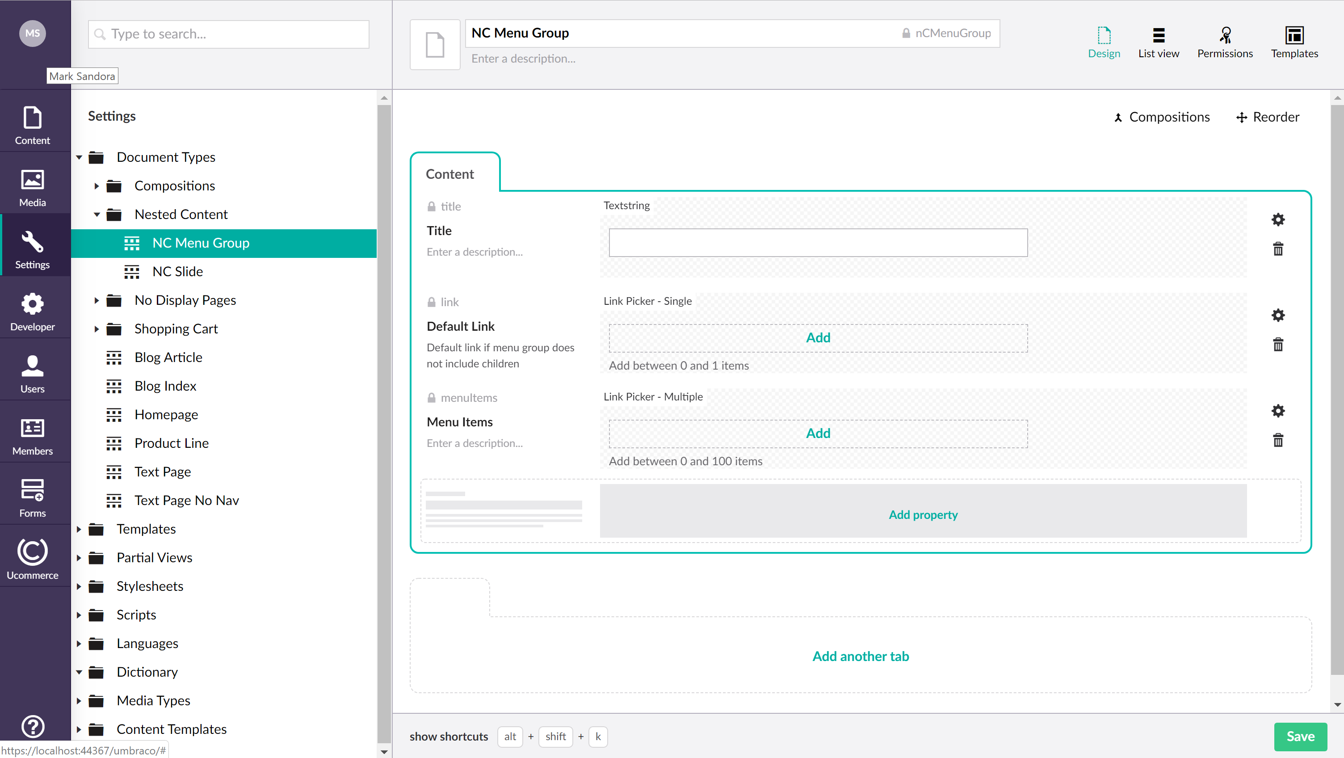The image size is (1344, 758).
Task: Click the Homepage grid icon
Action: point(114,415)
